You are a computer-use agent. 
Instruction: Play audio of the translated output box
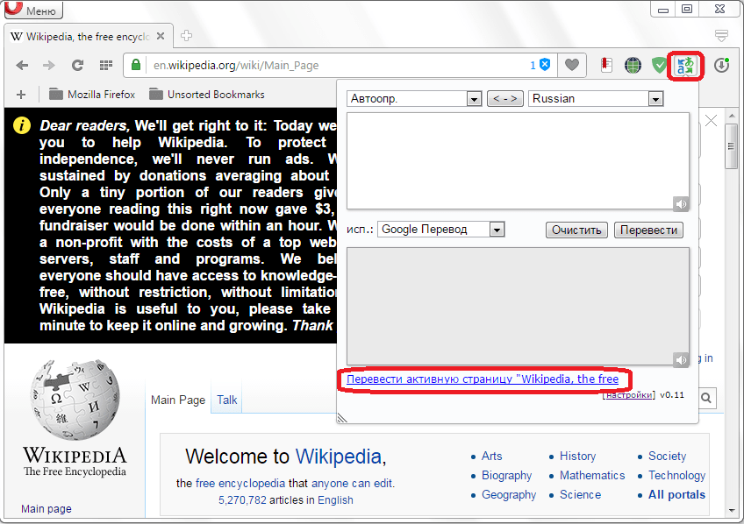(680, 360)
